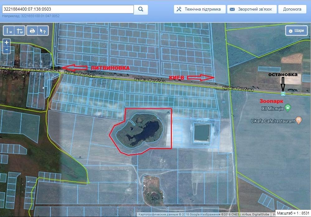Click the Допомога help button
The image size is (311, 217).
[x=292, y=9]
